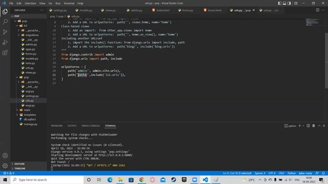Switch to models.py tab

(x=84, y=10)
